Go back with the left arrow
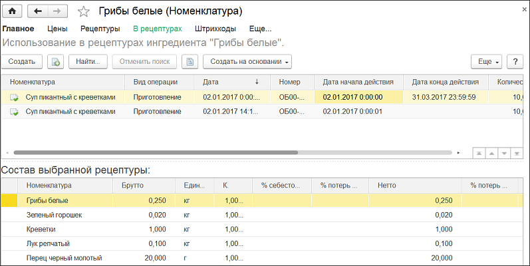The image size is (530, 266). 39,11
